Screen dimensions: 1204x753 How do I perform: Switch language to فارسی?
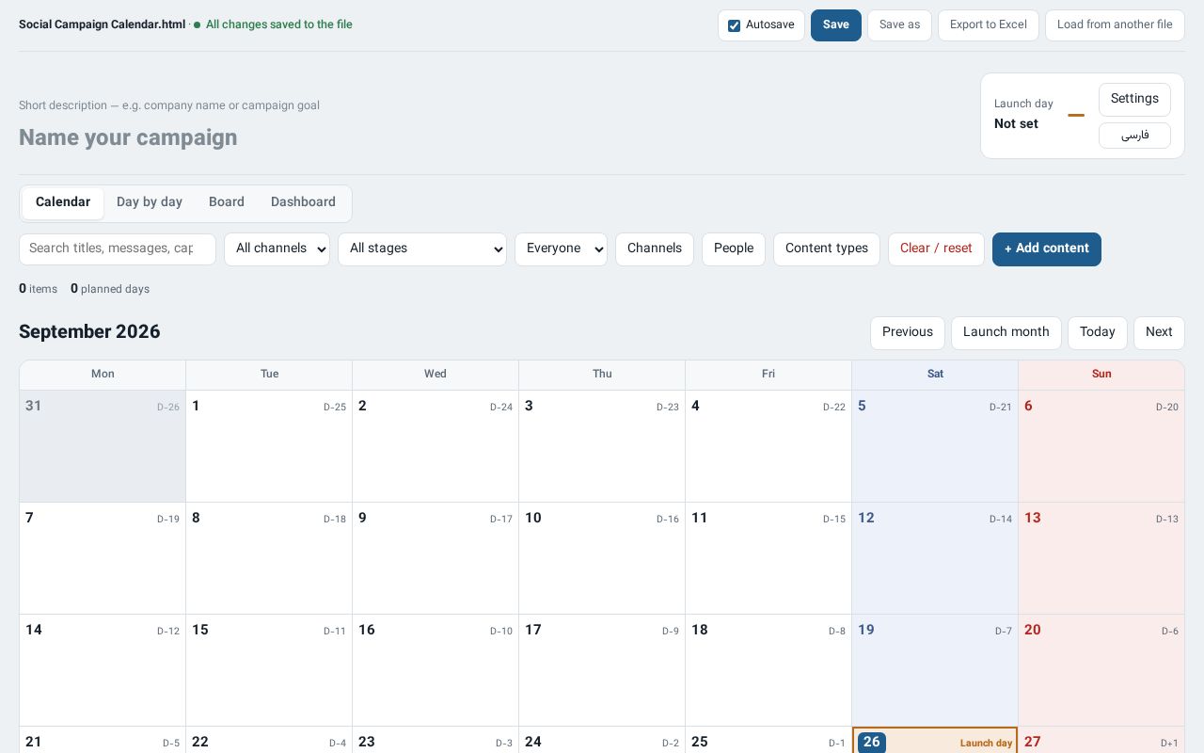coord(1134,136)
